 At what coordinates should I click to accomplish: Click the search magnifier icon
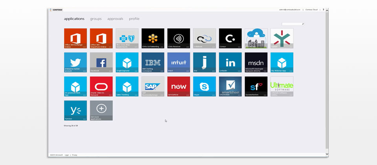(x=303, y=24)
